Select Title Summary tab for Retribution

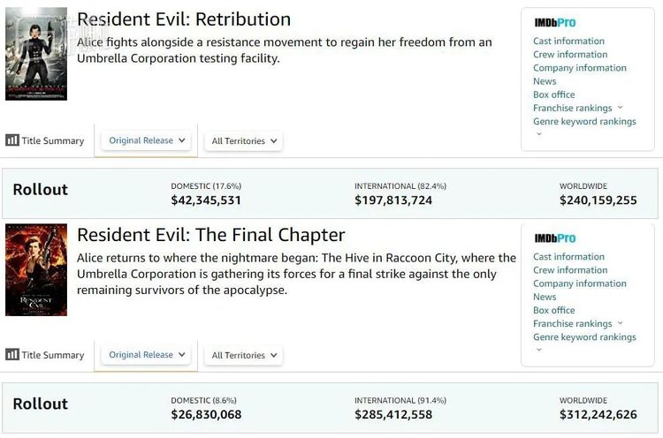pyautogui.click(x=52, y=140)
